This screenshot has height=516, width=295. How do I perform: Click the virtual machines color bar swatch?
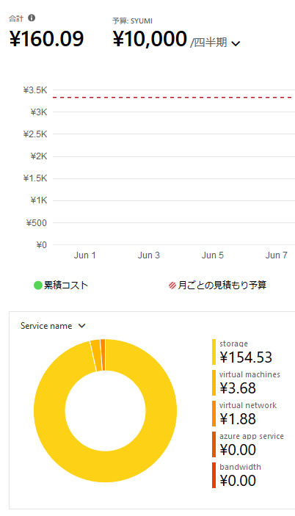point(214,382)
